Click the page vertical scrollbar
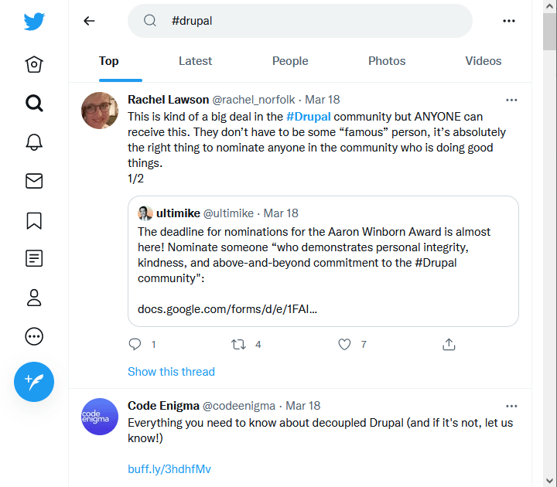The width and height of the screenshot is (557, 487). [x=549, y=232]
